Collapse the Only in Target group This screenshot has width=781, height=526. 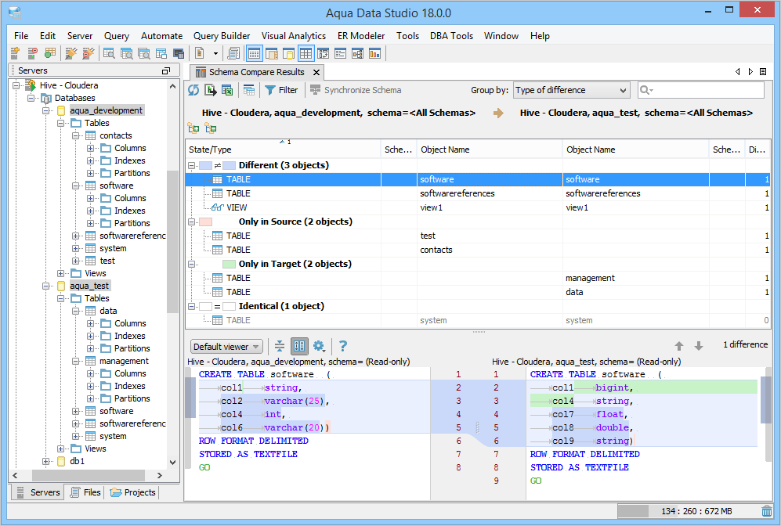[x=191, y=265]
